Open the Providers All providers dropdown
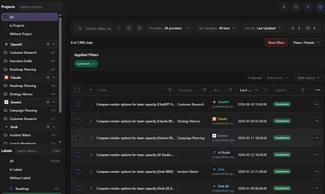Image resolution: width=325 pixels, height=194 pixels. 169,28
